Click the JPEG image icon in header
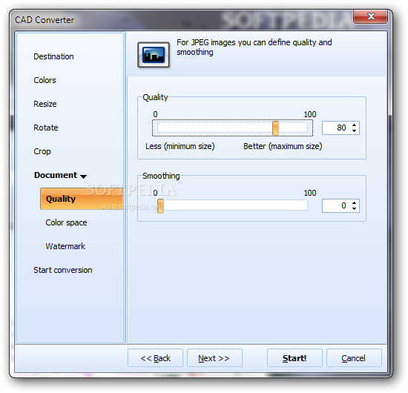408x393 pixels. [154, 55]
